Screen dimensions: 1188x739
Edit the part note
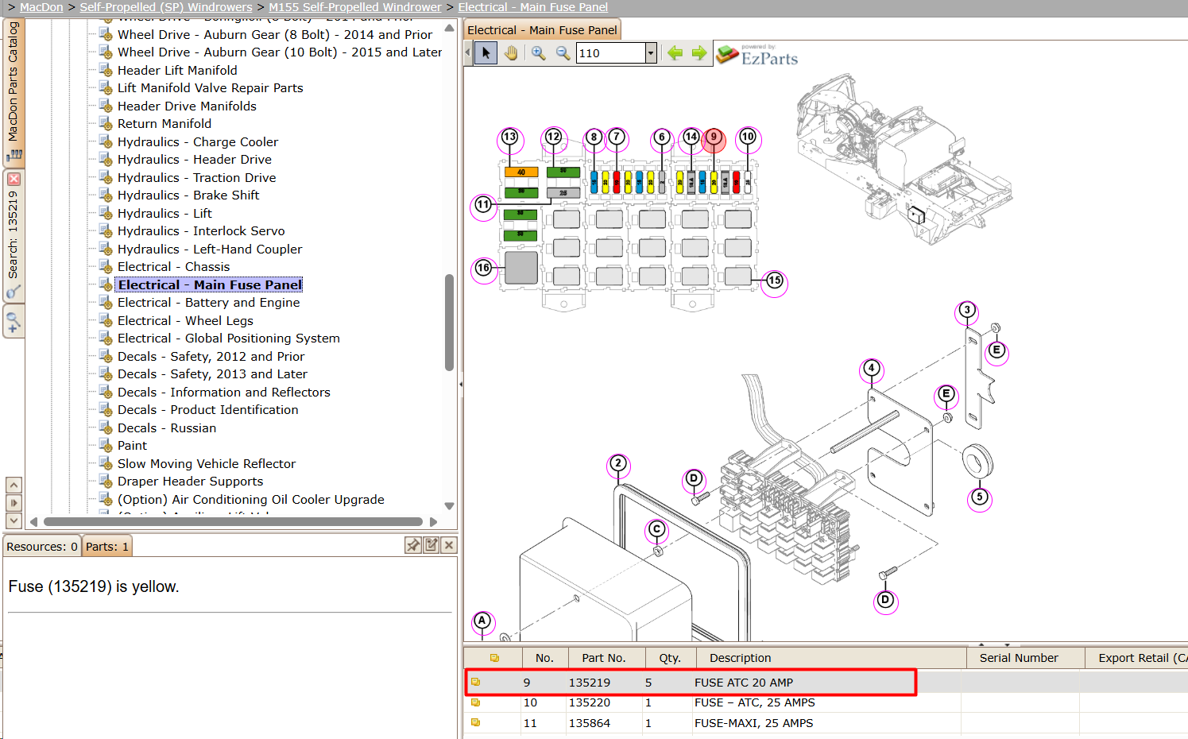tap(431, 545)
